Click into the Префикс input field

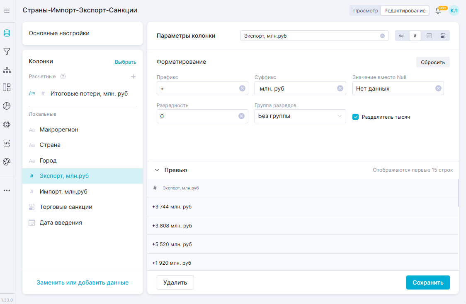point(197,89)
